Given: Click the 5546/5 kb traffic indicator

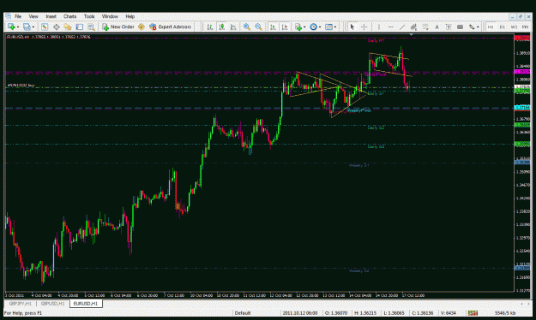Looking at the screenshot, I should point(505,313).
